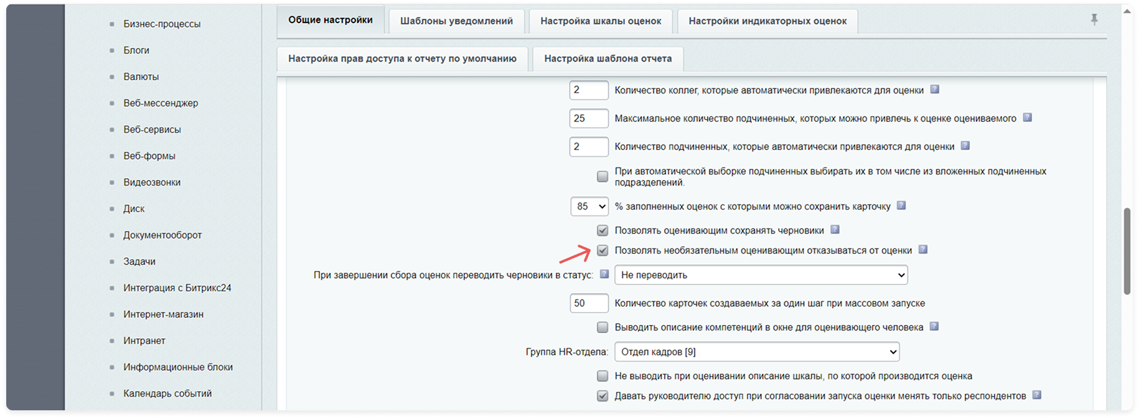This screenshot has height=419, width=1139.
Task: Click the cards per step field with value 50
Action: coord(589,303)
